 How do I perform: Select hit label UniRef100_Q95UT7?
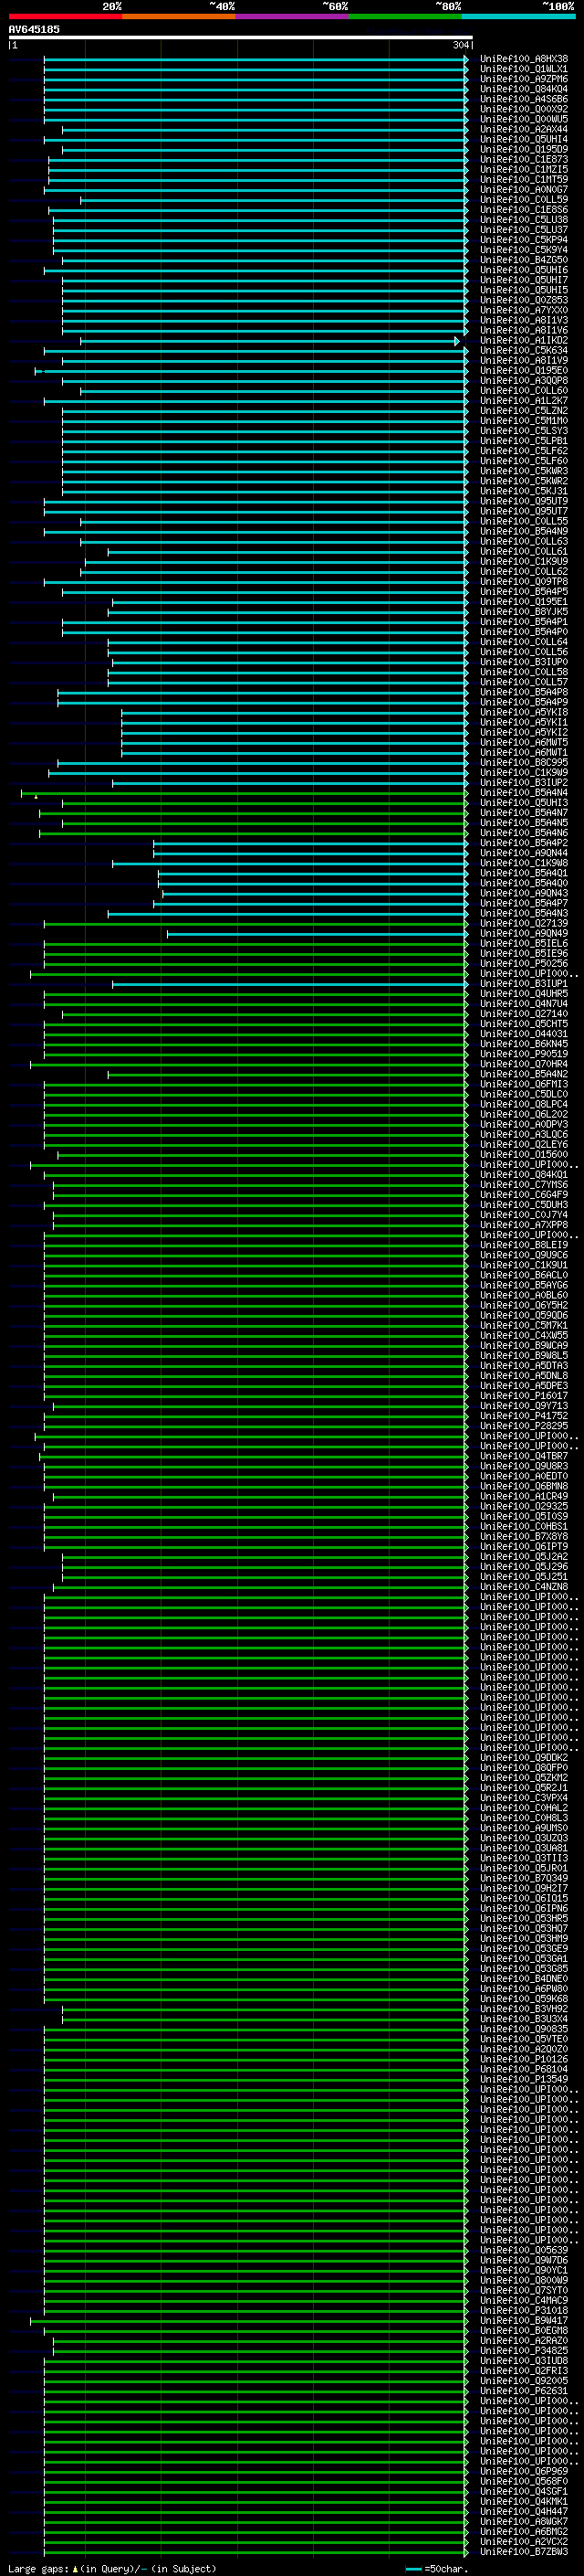pyautogui.click(x=524, y=511)
